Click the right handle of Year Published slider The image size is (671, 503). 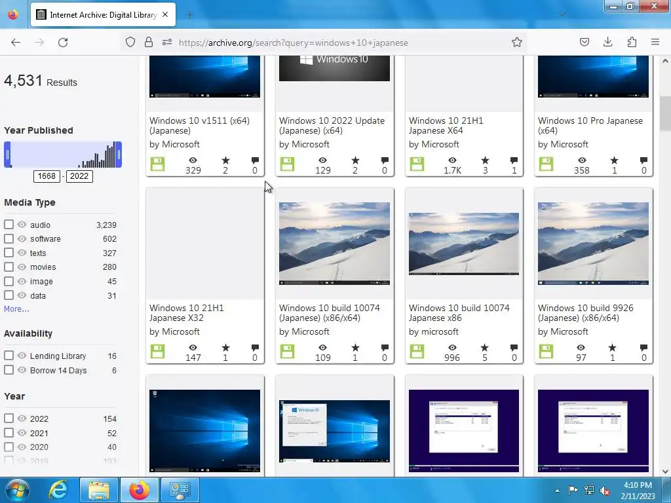tap(119, 155)
